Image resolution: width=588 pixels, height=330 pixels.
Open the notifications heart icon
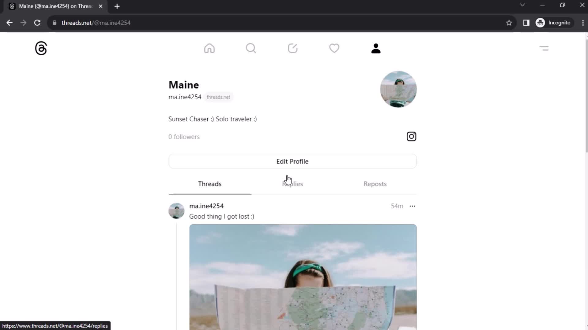pyautogui.click(x=334, y=48)
